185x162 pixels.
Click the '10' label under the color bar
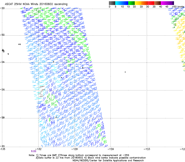coord(122,7)
